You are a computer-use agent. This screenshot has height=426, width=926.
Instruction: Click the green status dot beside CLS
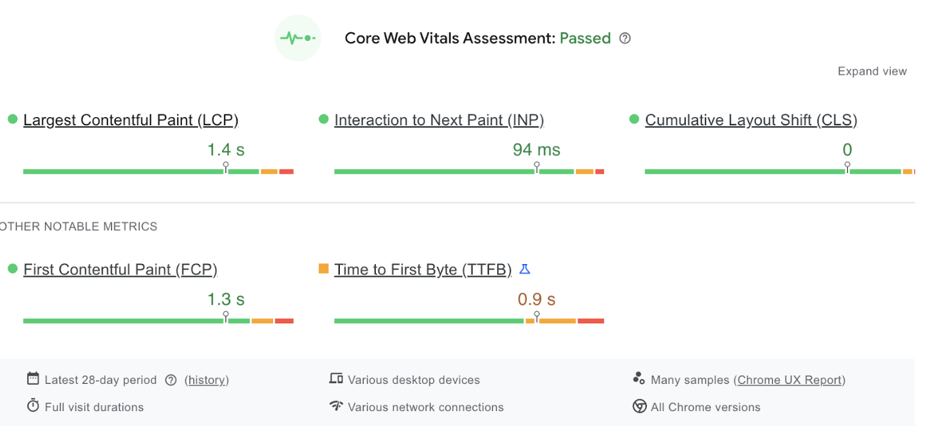pos(634,119)
